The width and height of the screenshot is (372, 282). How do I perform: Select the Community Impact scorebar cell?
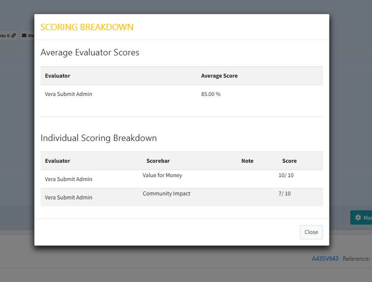click(166, 193)
